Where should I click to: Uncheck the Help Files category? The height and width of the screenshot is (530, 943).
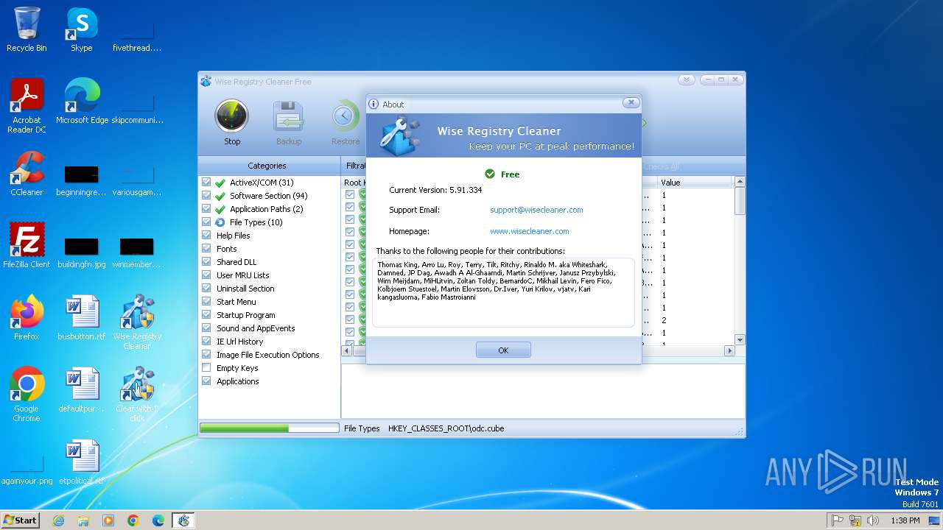click(206, 236)
